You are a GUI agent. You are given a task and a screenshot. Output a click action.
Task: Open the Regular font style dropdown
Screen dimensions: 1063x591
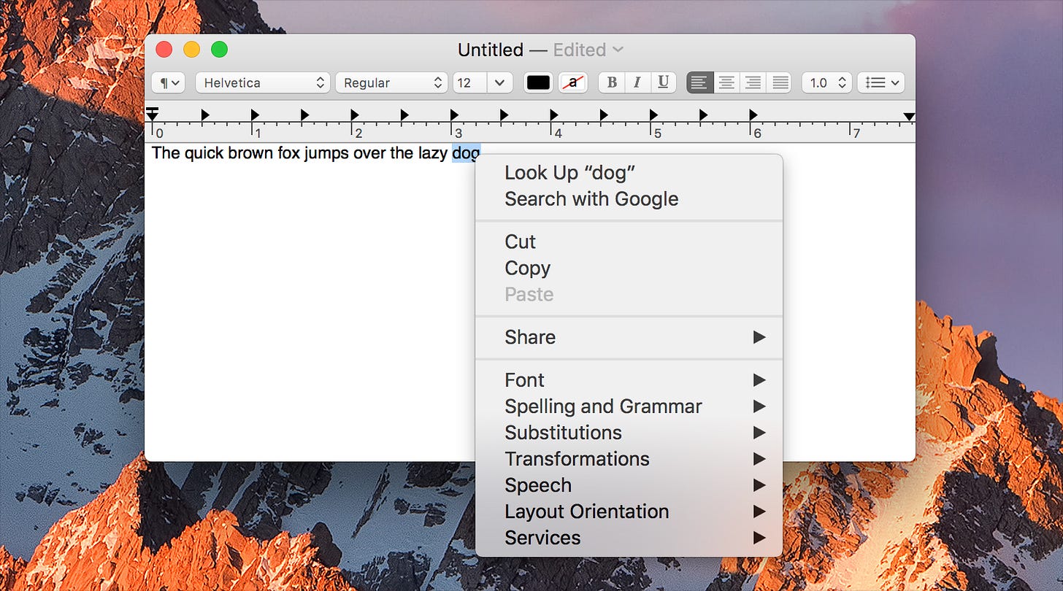click(x=391, y=82)
